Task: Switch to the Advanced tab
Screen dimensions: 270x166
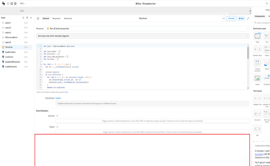Action: click(x=68, y=19)
